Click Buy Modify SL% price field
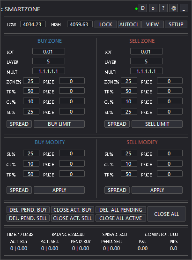192x260 pixels. pyautogui.click(x=72, y=153)
